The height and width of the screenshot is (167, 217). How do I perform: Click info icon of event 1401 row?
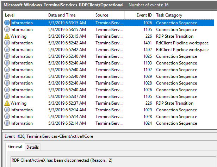click(7, 43)
